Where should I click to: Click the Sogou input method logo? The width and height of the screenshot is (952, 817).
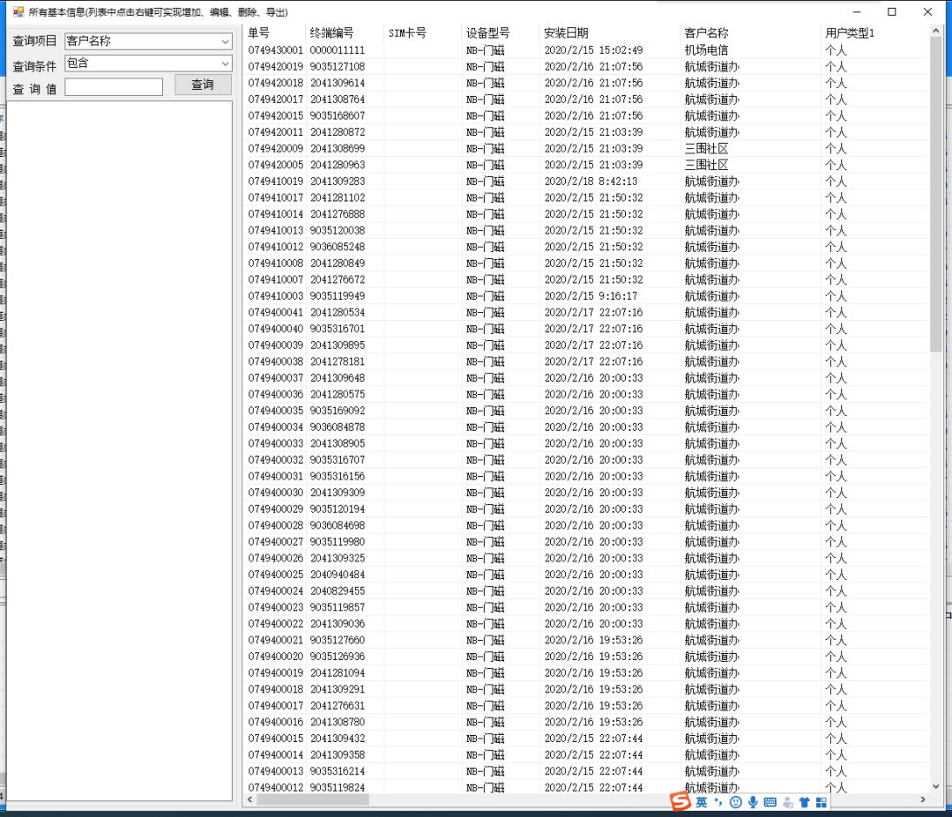[x=679, y=801]
